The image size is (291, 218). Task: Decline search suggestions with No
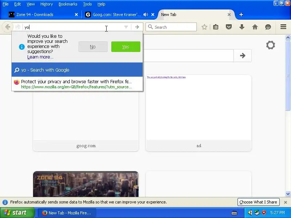93,47
